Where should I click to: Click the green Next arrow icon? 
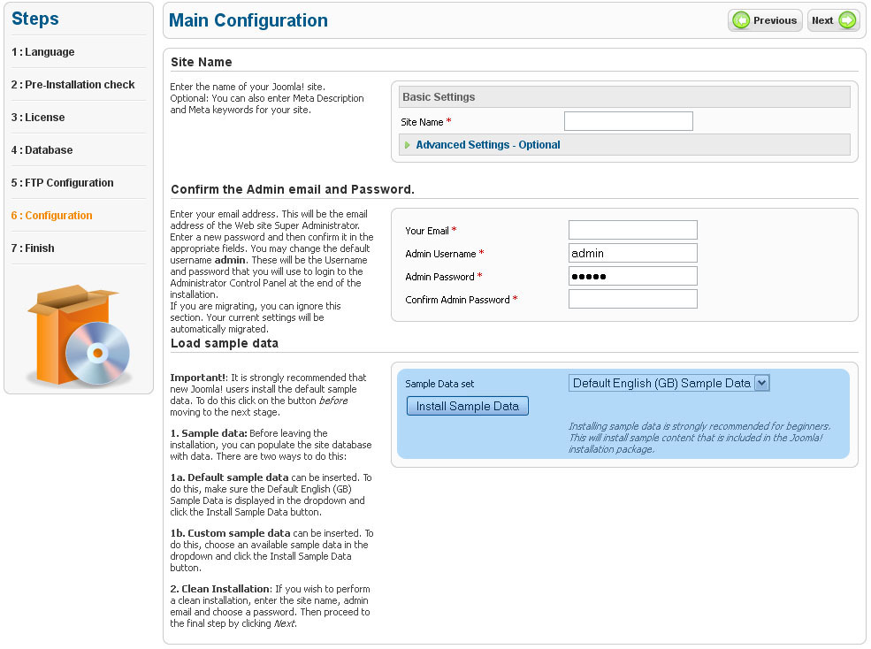coord(847,20)
